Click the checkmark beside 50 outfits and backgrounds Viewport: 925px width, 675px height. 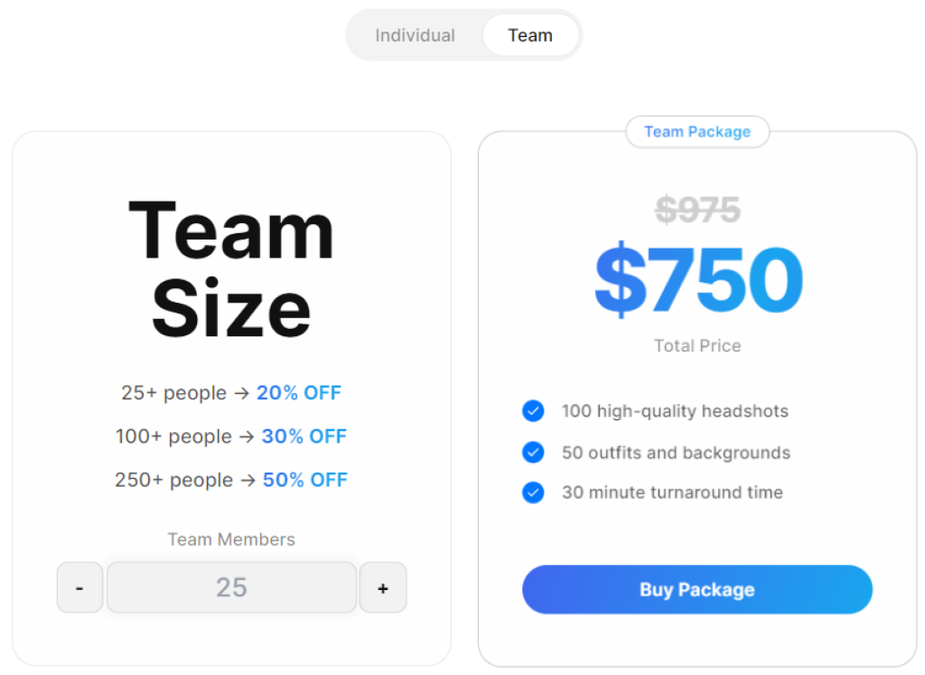[x=533, y=452]
